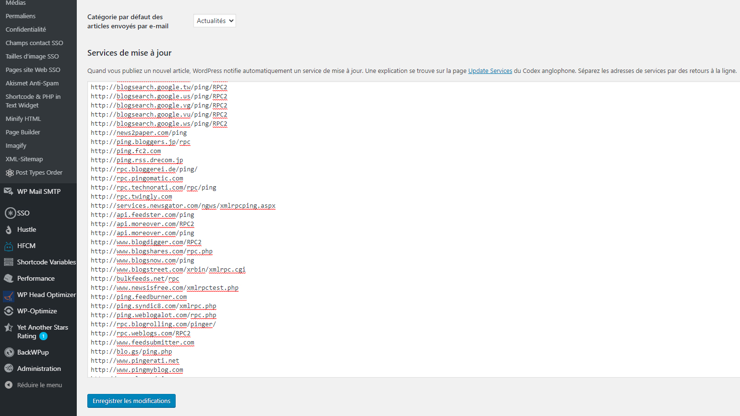Open Shortcode & PHP in Text Widget
The height and width of the screenshot is (416, 740).
pos(33,101)
